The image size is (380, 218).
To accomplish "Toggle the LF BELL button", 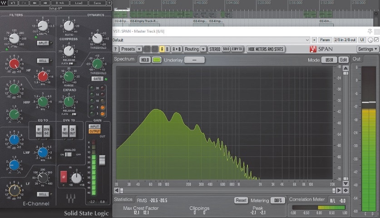I will (x=43, y=194).
